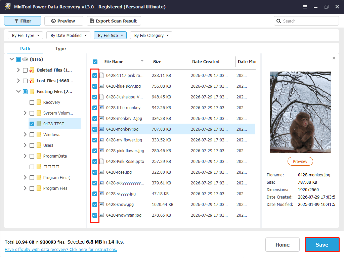
Task: Click the File Name sort arrow
Action: point(142,61)
